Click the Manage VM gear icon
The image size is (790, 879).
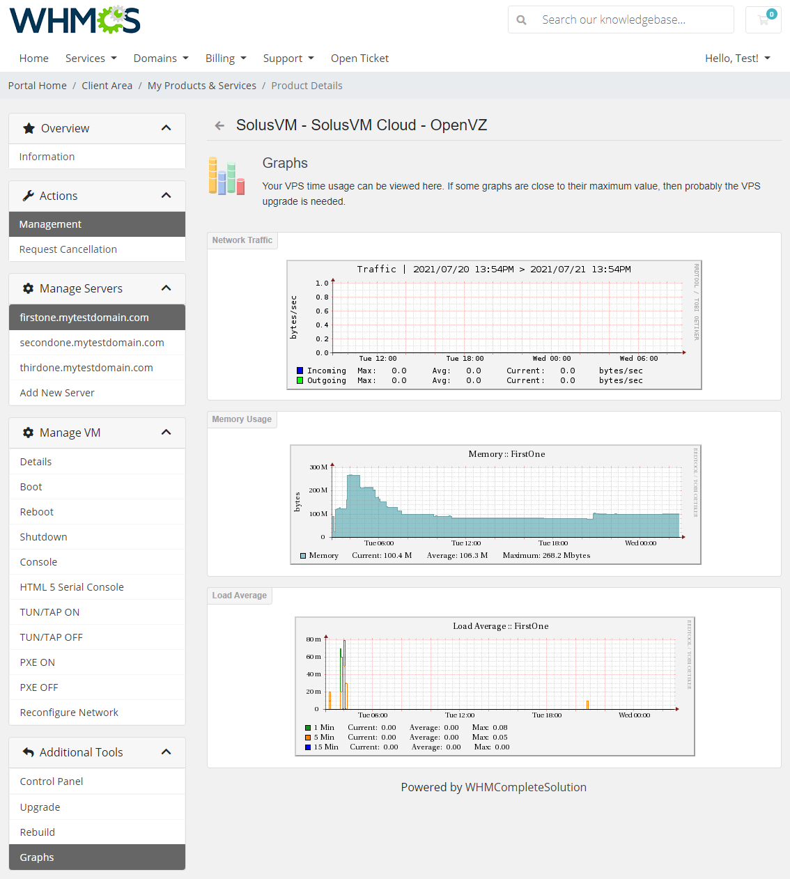(29, 433)
